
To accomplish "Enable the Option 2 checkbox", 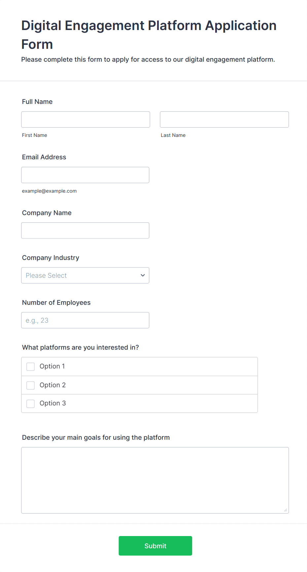I will tap(31, 385).
